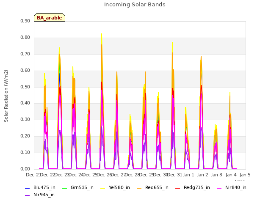Image resolution: width=271 pixels, height=203 pixels.
Task: Click the magenta Nir840_in legend color marker
Action: pyautogui.click(x=219, y=188)
